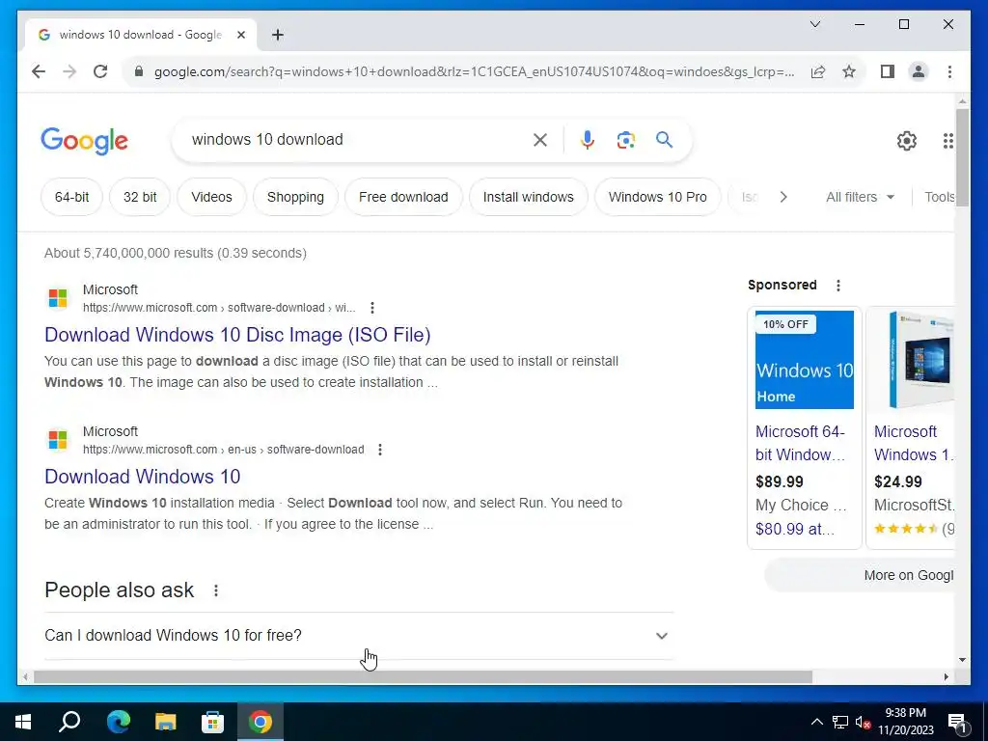Screen dimensions: 988x741
Task: Apply the Install windows filter chip
Action: click(528, 197)
